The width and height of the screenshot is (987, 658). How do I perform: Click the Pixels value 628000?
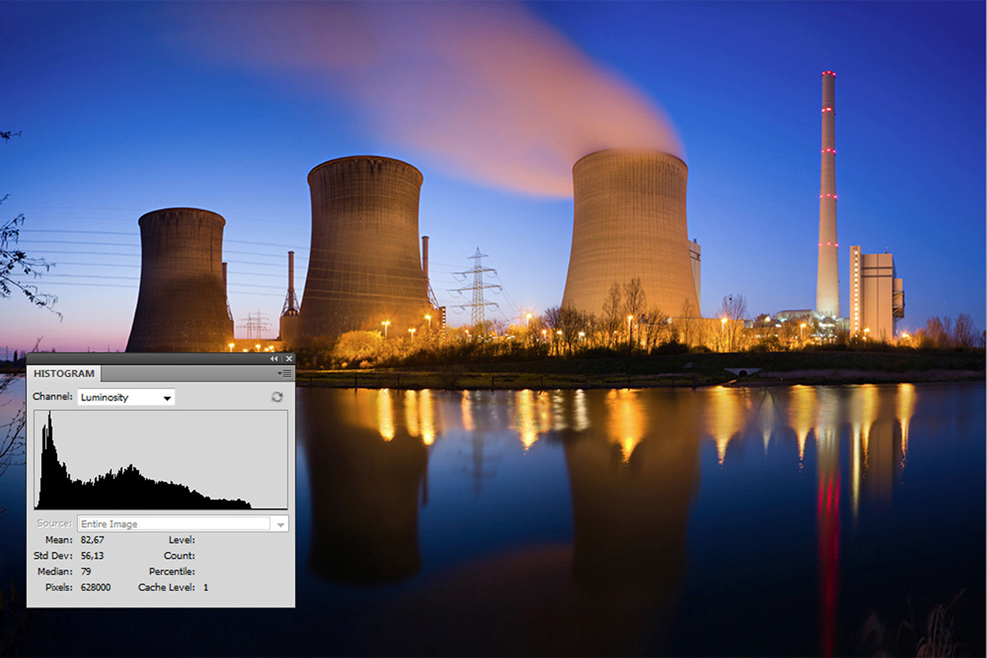(96, 588)
